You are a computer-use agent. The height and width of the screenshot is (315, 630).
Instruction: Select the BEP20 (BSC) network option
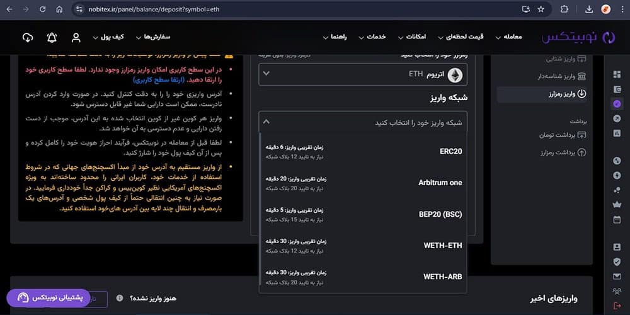[364, 214]
